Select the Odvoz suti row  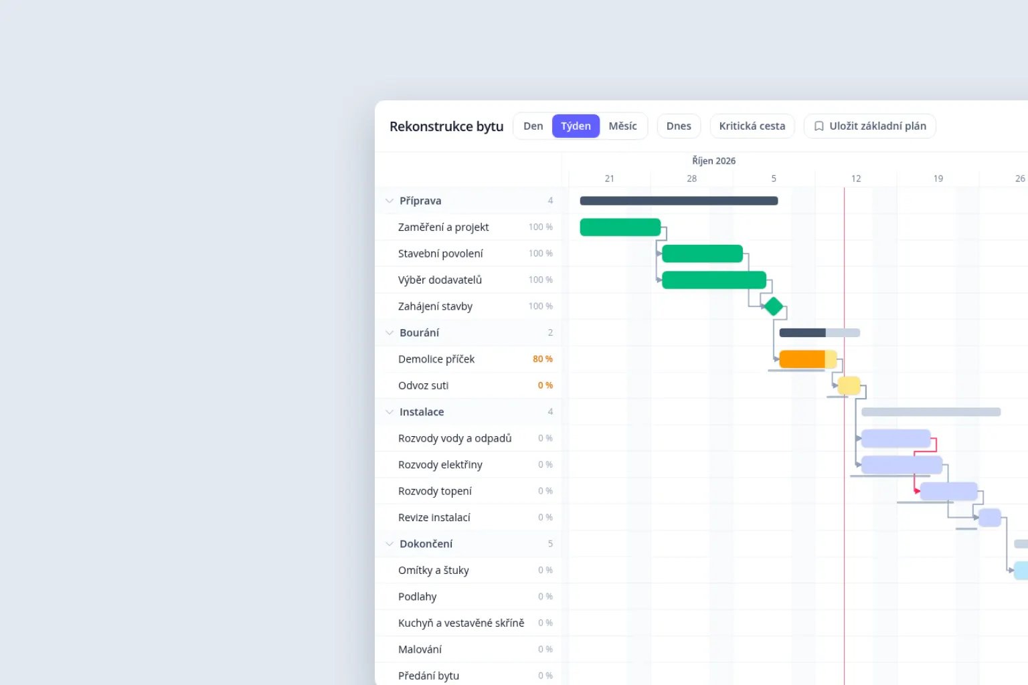[468, 386]
